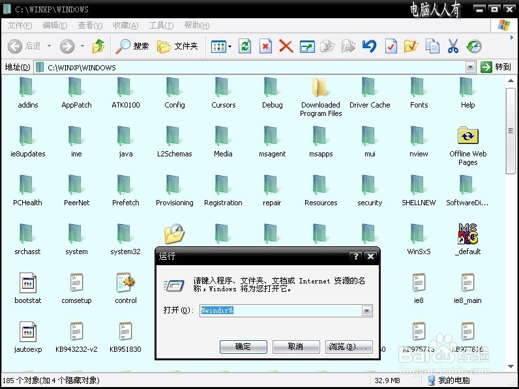Screen dimensions: 519x389
Task: Show hidden toolbar buttons chevron
Action: pos(512,38)
